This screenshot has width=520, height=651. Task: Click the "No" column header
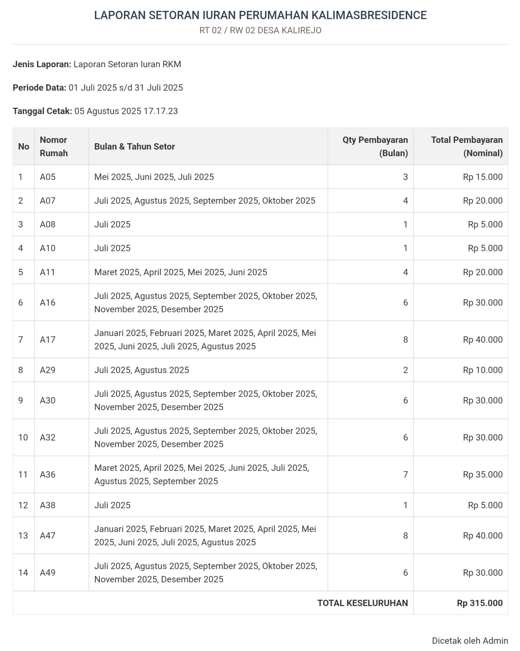tap(24, 146)
